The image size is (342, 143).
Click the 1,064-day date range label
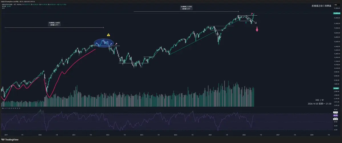click(54, 24)
